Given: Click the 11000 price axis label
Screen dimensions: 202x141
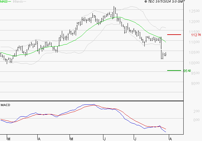Looking at the screenshot, I should click(x=194, y=42).
